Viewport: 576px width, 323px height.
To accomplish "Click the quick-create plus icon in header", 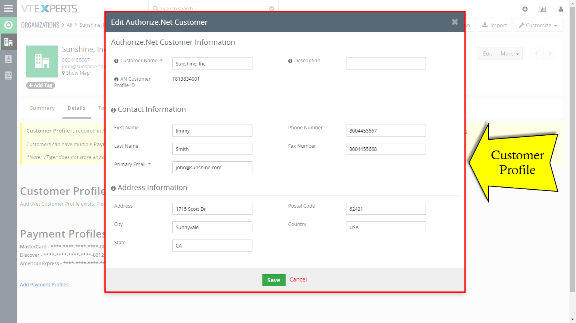I will coord(525,8).
